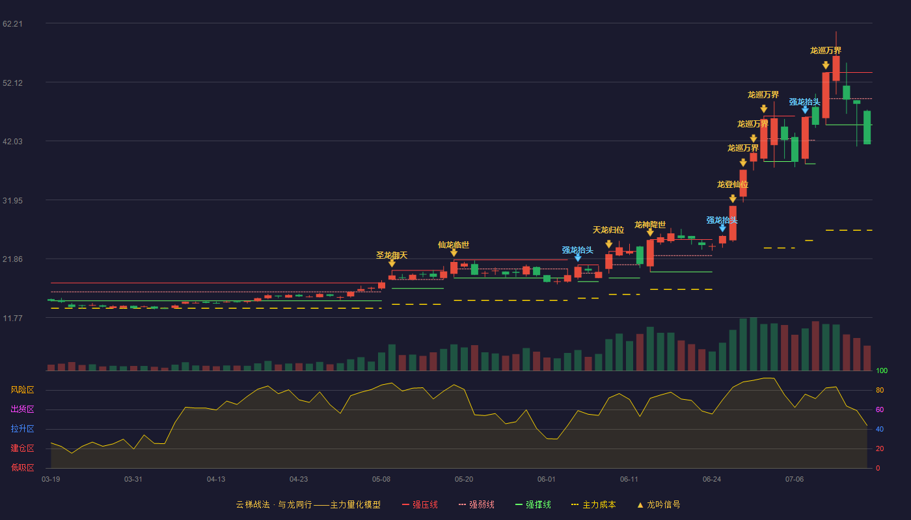Click the blue 强龙抬头 arrow beneath 龙登仙位
Screen dimensions: 911x520
[722, 227]
